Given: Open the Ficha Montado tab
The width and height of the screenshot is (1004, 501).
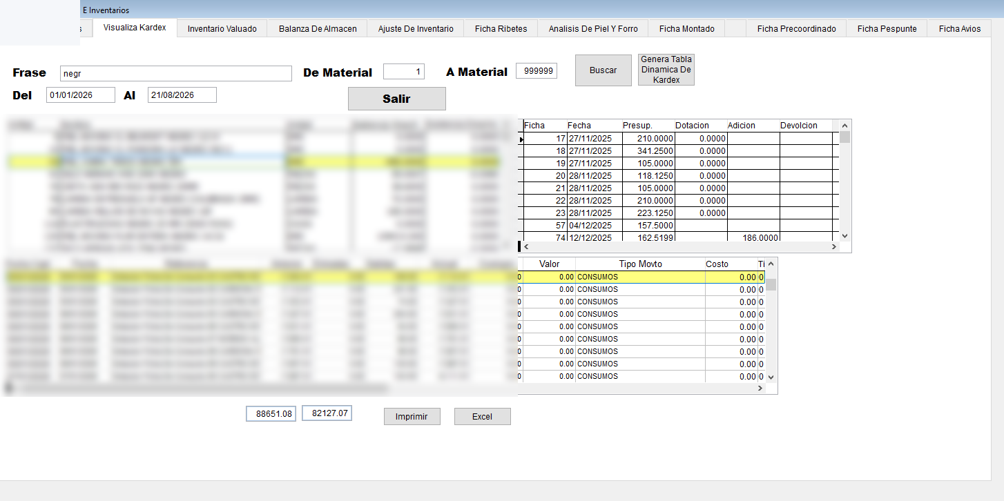Looking at the screenshot, I should 686,29.
